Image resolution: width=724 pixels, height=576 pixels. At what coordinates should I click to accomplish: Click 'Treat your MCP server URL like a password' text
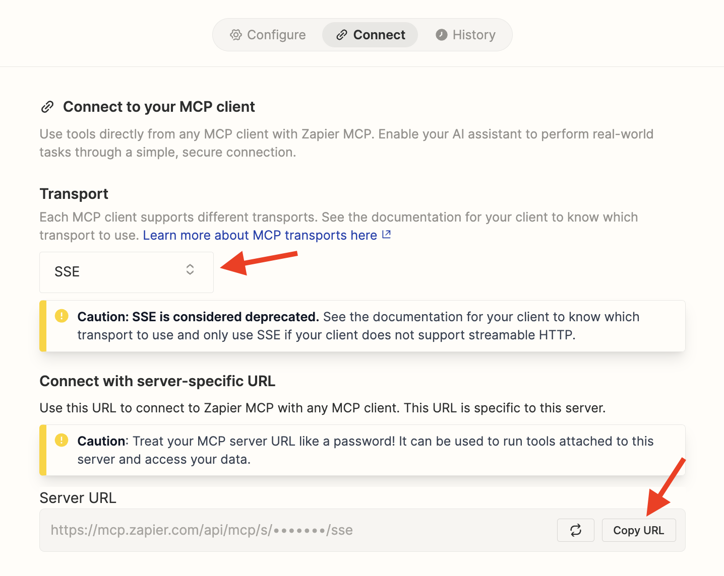pos(263,441)
